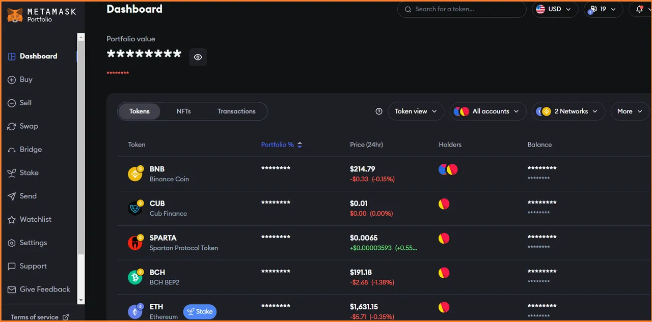The height and width of the screenshot is (322, 652).
Task: Switch to the Transactions tab
Action: [x=236, y=111]
